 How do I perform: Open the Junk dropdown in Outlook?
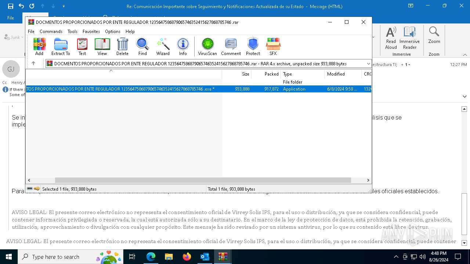14,37
